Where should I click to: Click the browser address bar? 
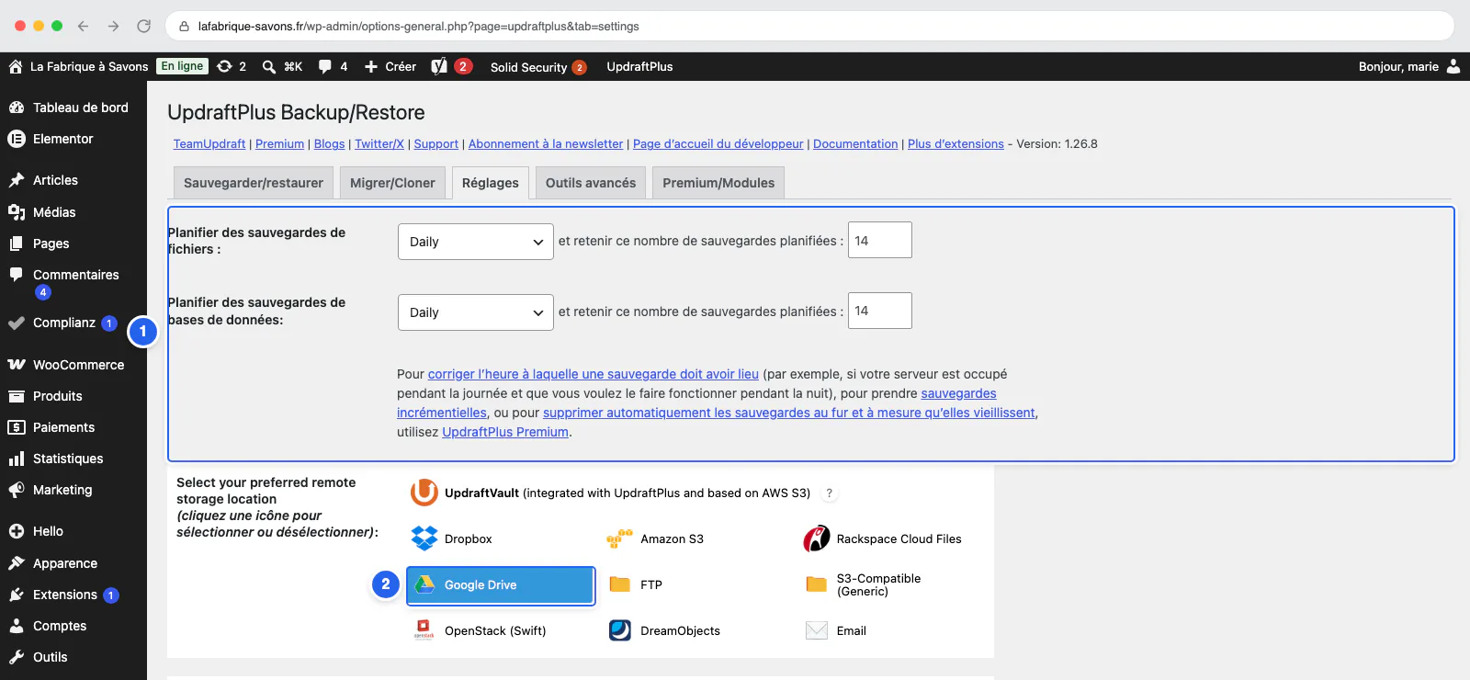(808, 26)
